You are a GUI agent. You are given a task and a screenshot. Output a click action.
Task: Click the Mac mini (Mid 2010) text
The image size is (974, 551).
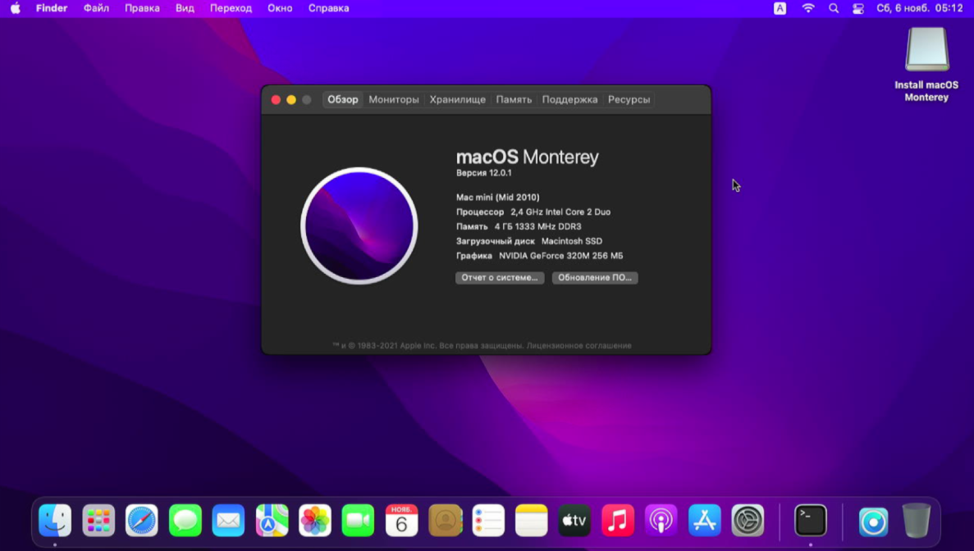[497, 198]
